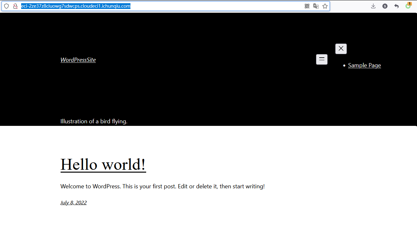Open the hamburger navigation menu
The height and width of the screenshot is (245, 417).
click(x=322, y=59)
